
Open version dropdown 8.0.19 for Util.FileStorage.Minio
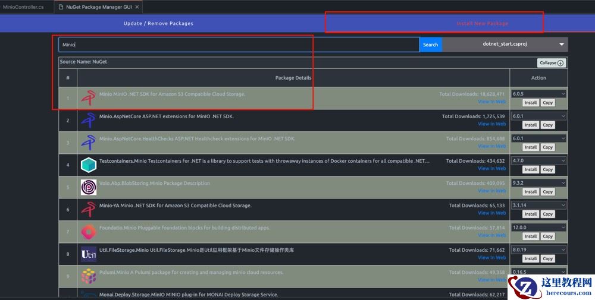pyautogui.click(x=538, y=250)
